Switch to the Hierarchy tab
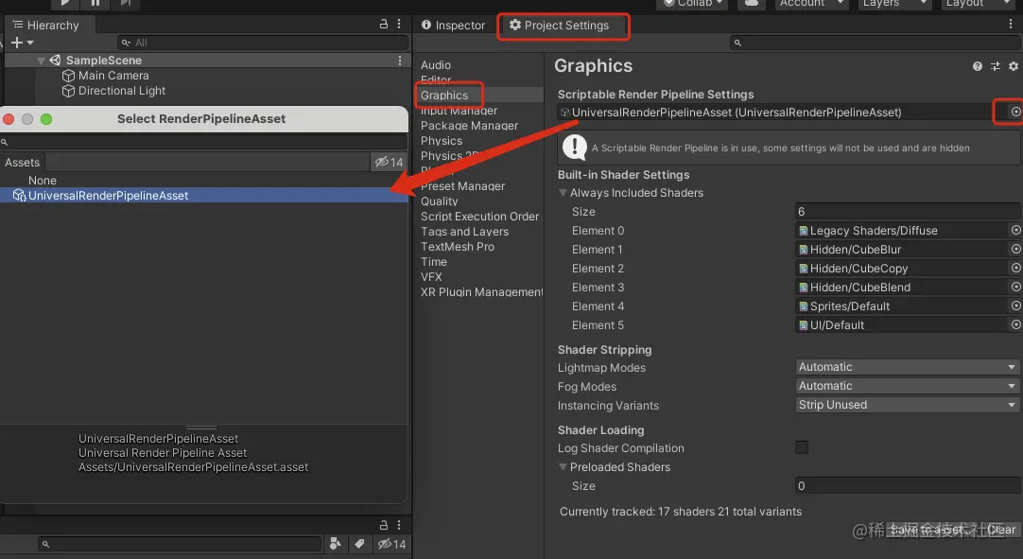 [x=46, y=25]
